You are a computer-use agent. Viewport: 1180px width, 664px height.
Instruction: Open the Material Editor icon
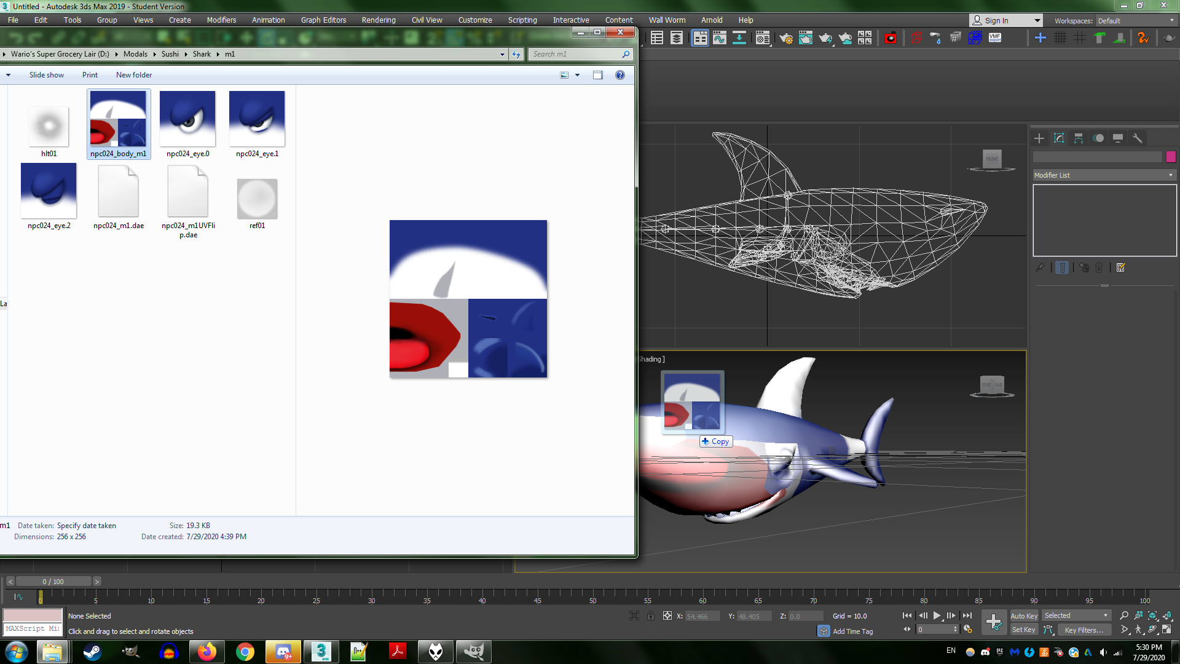click(x=763, y=38)
